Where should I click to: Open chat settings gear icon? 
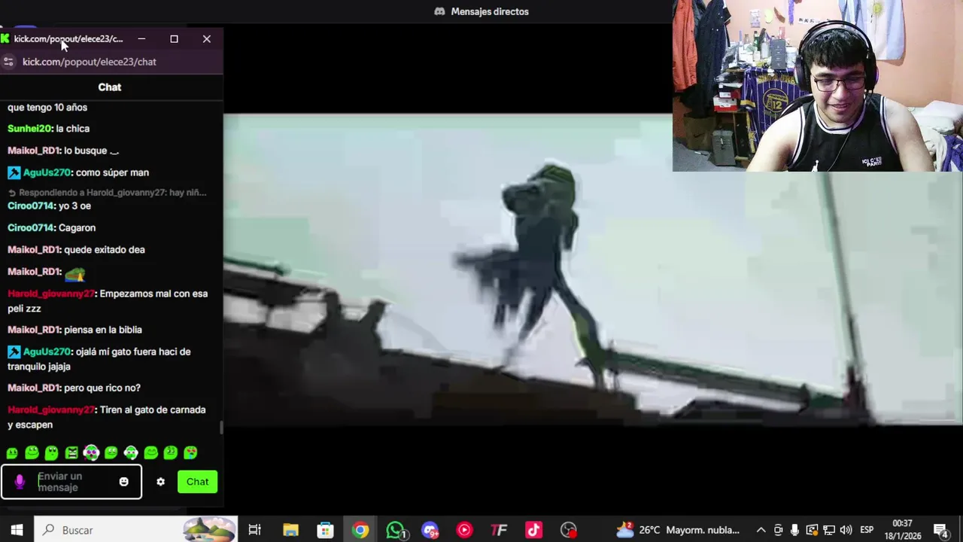point(160,482)
